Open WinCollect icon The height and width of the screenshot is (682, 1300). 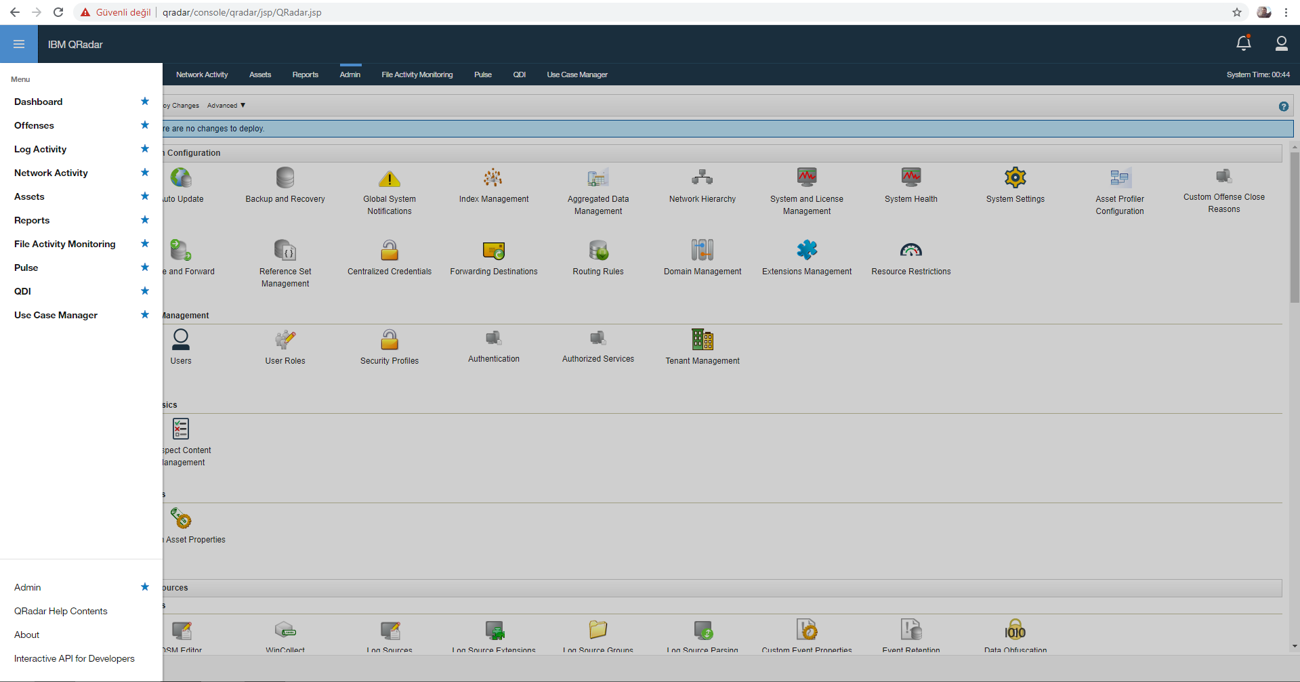click(x=285, y=631)
